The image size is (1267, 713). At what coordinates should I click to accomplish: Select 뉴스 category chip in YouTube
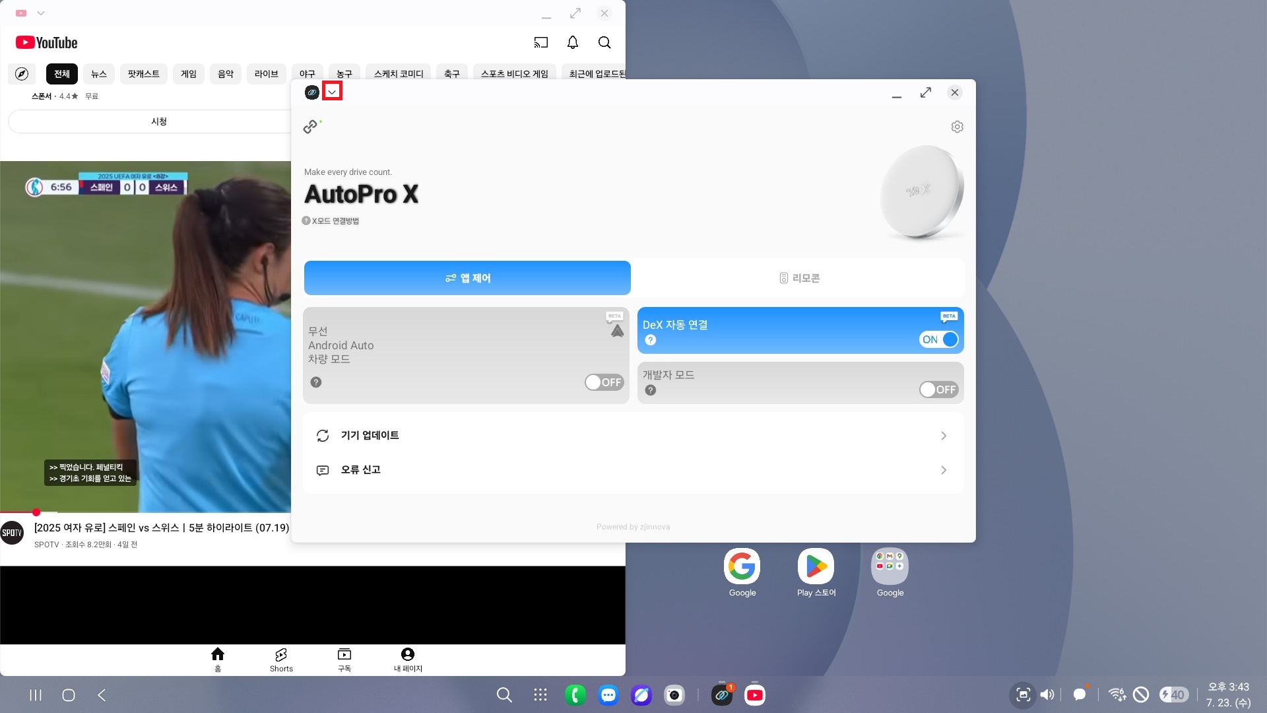(x=99, y=74)
